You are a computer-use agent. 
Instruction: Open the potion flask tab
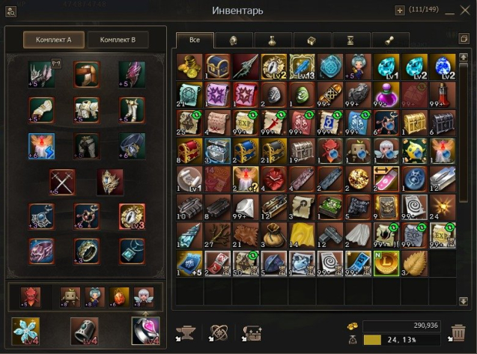click(273, 40)
